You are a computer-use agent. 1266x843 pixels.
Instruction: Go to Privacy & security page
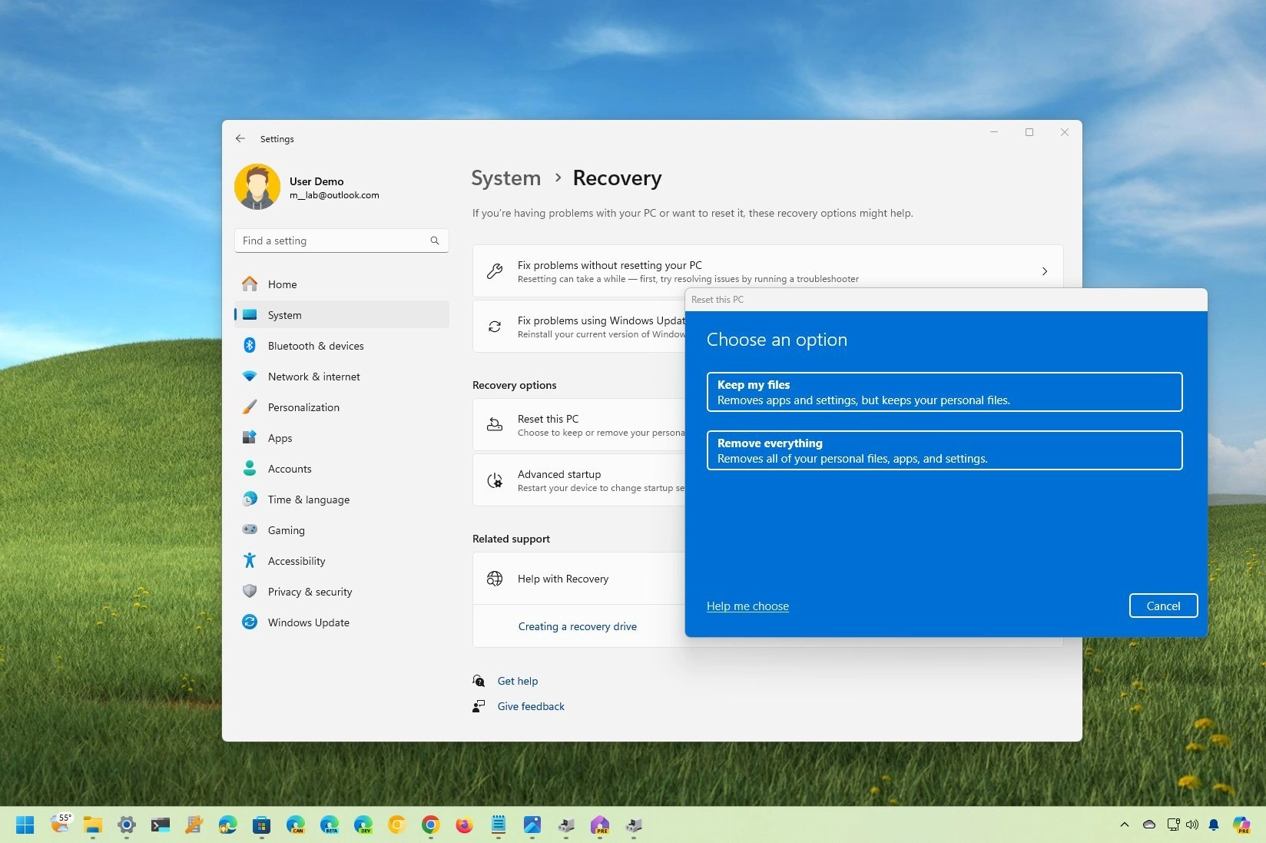click(x=310, y=592)
